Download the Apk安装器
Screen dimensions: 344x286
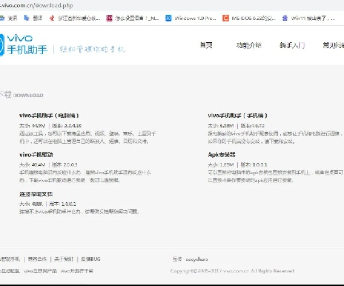(221, 154)
